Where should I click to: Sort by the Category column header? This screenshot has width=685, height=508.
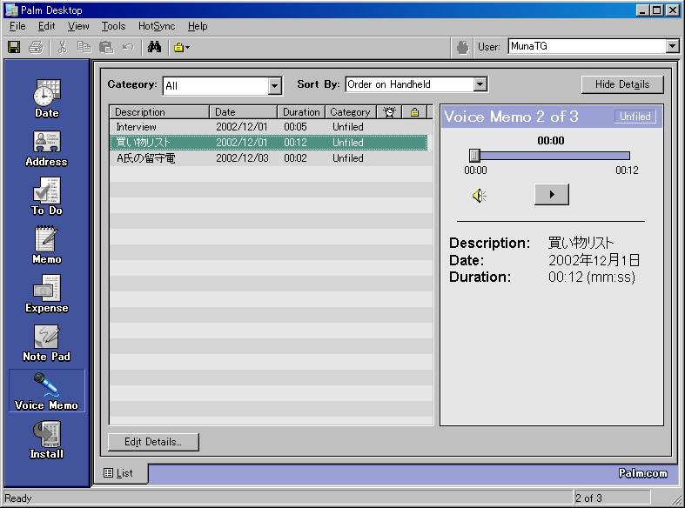click(351, 112)
